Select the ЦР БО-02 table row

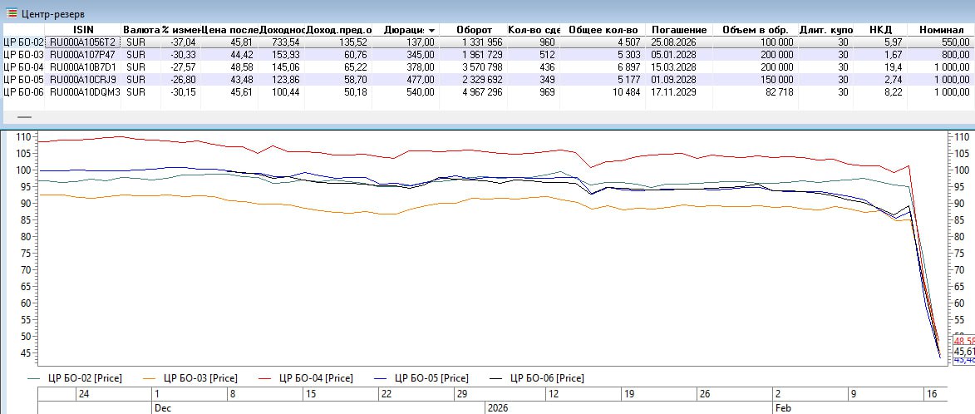tap(22, 42)
